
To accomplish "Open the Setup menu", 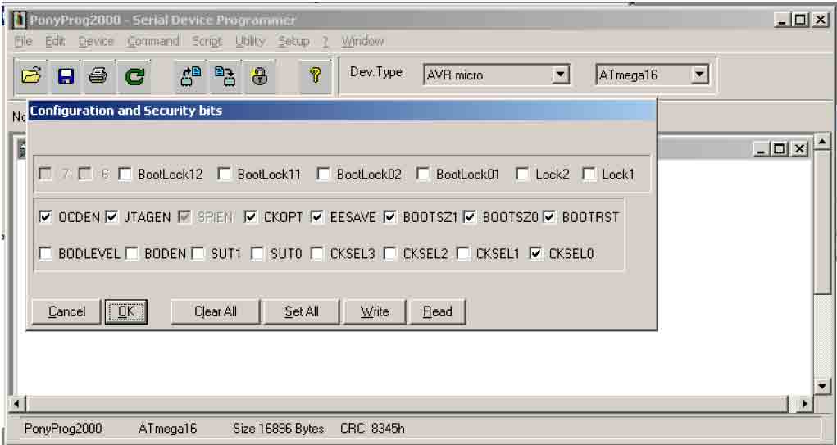I will (293, 41).
